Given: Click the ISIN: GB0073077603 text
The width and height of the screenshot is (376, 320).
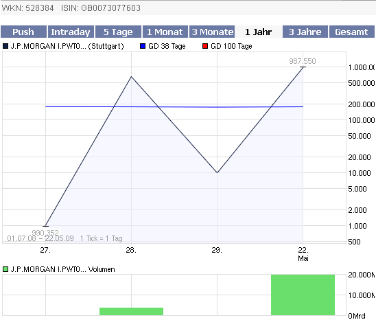Looking at the screenshot, I should (101, 8).
